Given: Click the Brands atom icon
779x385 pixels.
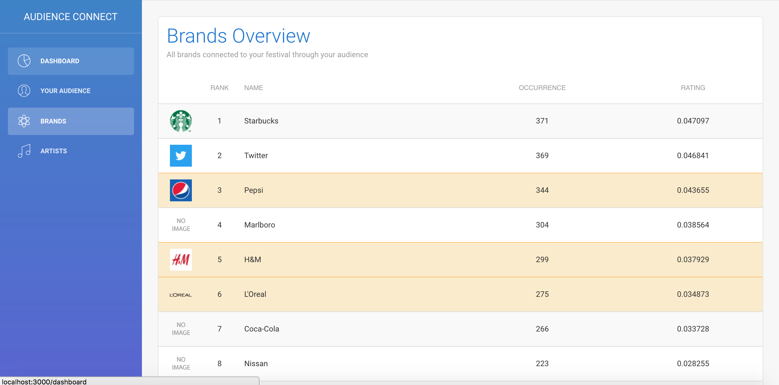Looking at the screenshot, I should pyautogui.click(x=24, y=121).
